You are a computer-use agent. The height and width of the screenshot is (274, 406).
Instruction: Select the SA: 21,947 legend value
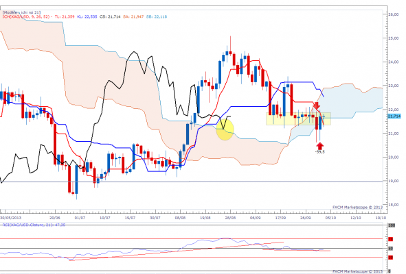pos(133,16)
